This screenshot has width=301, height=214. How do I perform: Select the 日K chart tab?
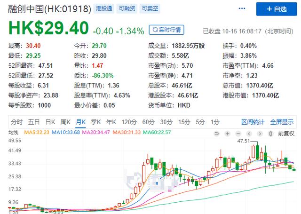(x=50, y=122)
